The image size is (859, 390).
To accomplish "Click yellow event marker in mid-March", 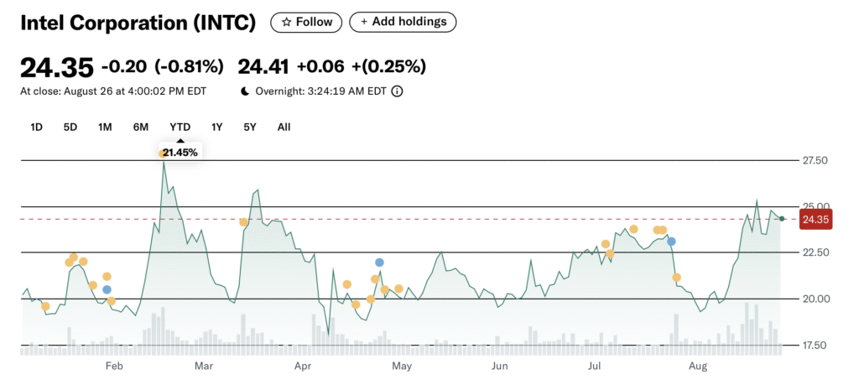I will click(x=243, y=222).
